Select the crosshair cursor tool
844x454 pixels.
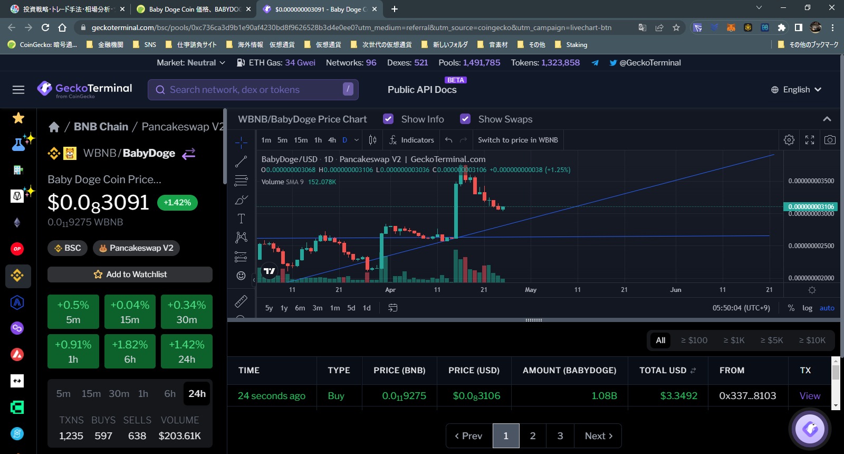pos(241,141)
